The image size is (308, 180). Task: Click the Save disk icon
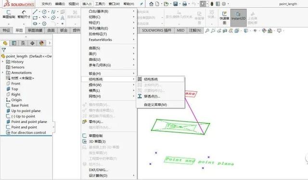click(175, 4)
